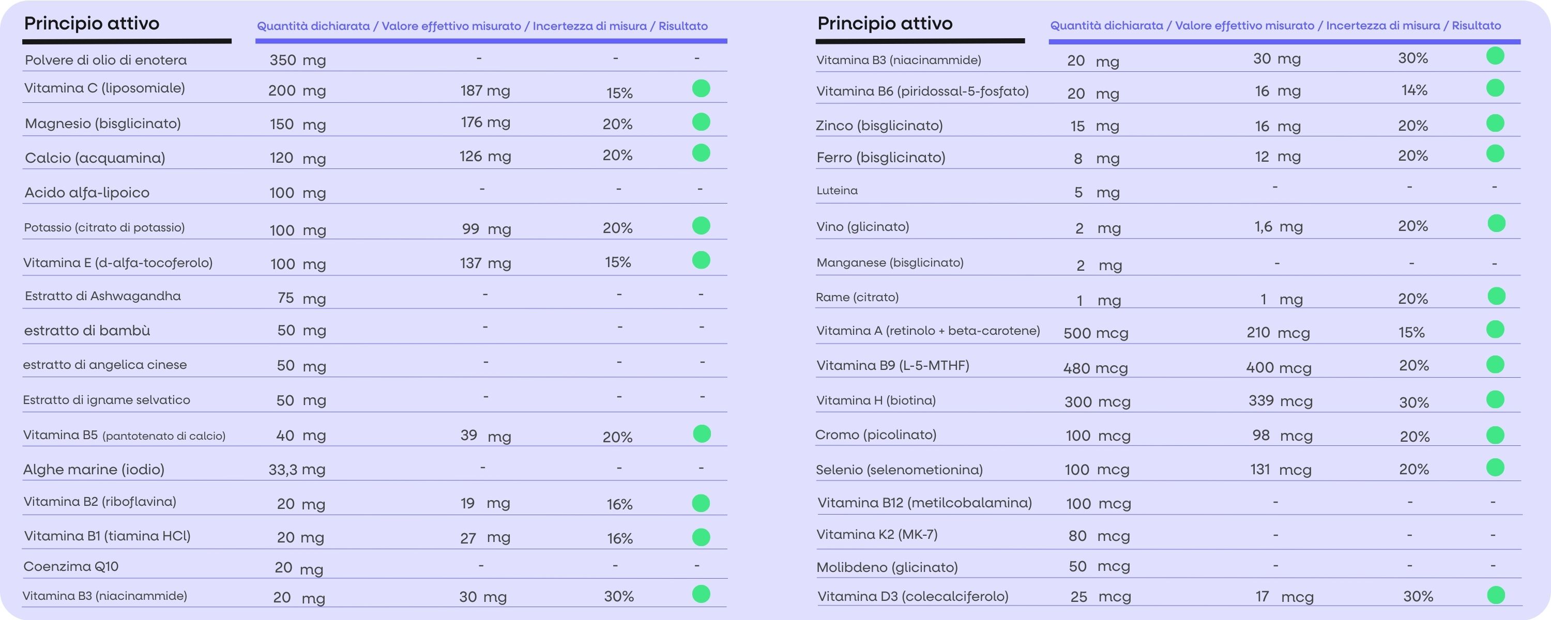Click the green result dot for Ferro
Viewport: 1551px width, 620px height.
click(x=1495, y=153)
